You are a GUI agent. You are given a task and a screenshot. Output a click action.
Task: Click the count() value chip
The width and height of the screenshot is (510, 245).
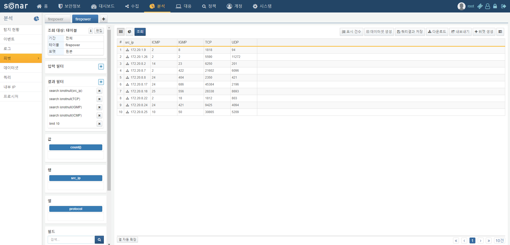(76, 147)
